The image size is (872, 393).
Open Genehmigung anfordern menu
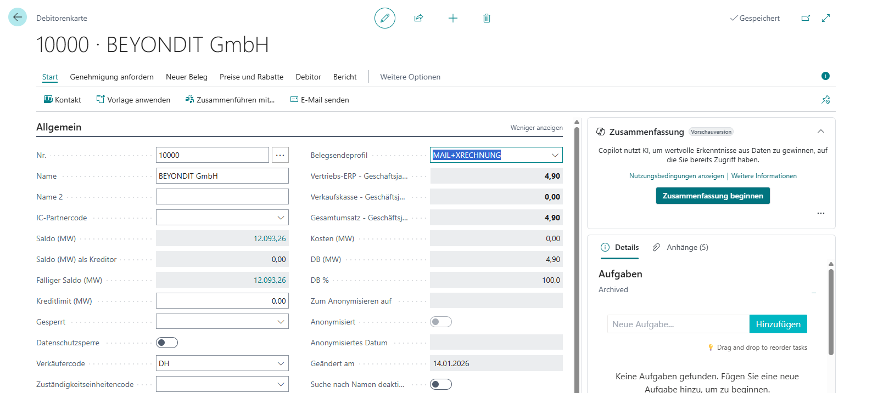tap(112, 77)
